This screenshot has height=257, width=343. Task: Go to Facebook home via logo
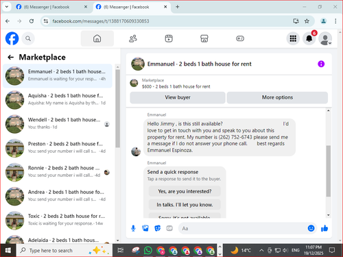(x=12, y=38)
